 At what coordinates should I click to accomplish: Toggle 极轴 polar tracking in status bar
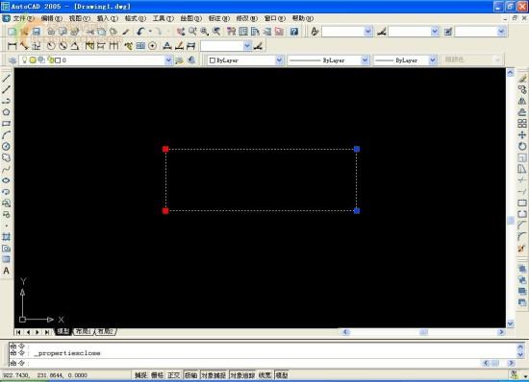(x=191, y=375)
